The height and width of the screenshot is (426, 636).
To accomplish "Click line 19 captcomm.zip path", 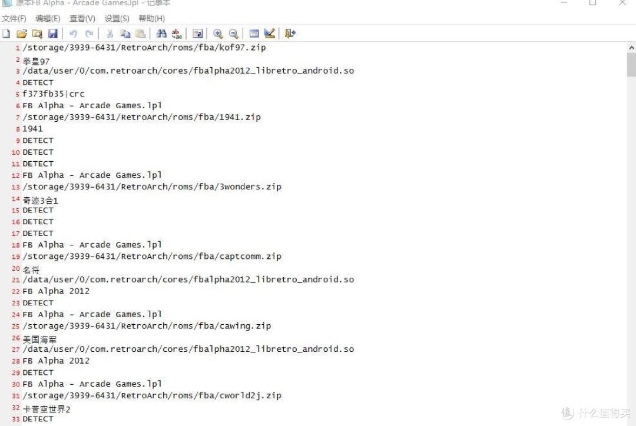I will (x=152, y=257).
